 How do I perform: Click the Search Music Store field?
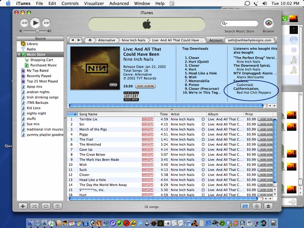tap(239, 23)
